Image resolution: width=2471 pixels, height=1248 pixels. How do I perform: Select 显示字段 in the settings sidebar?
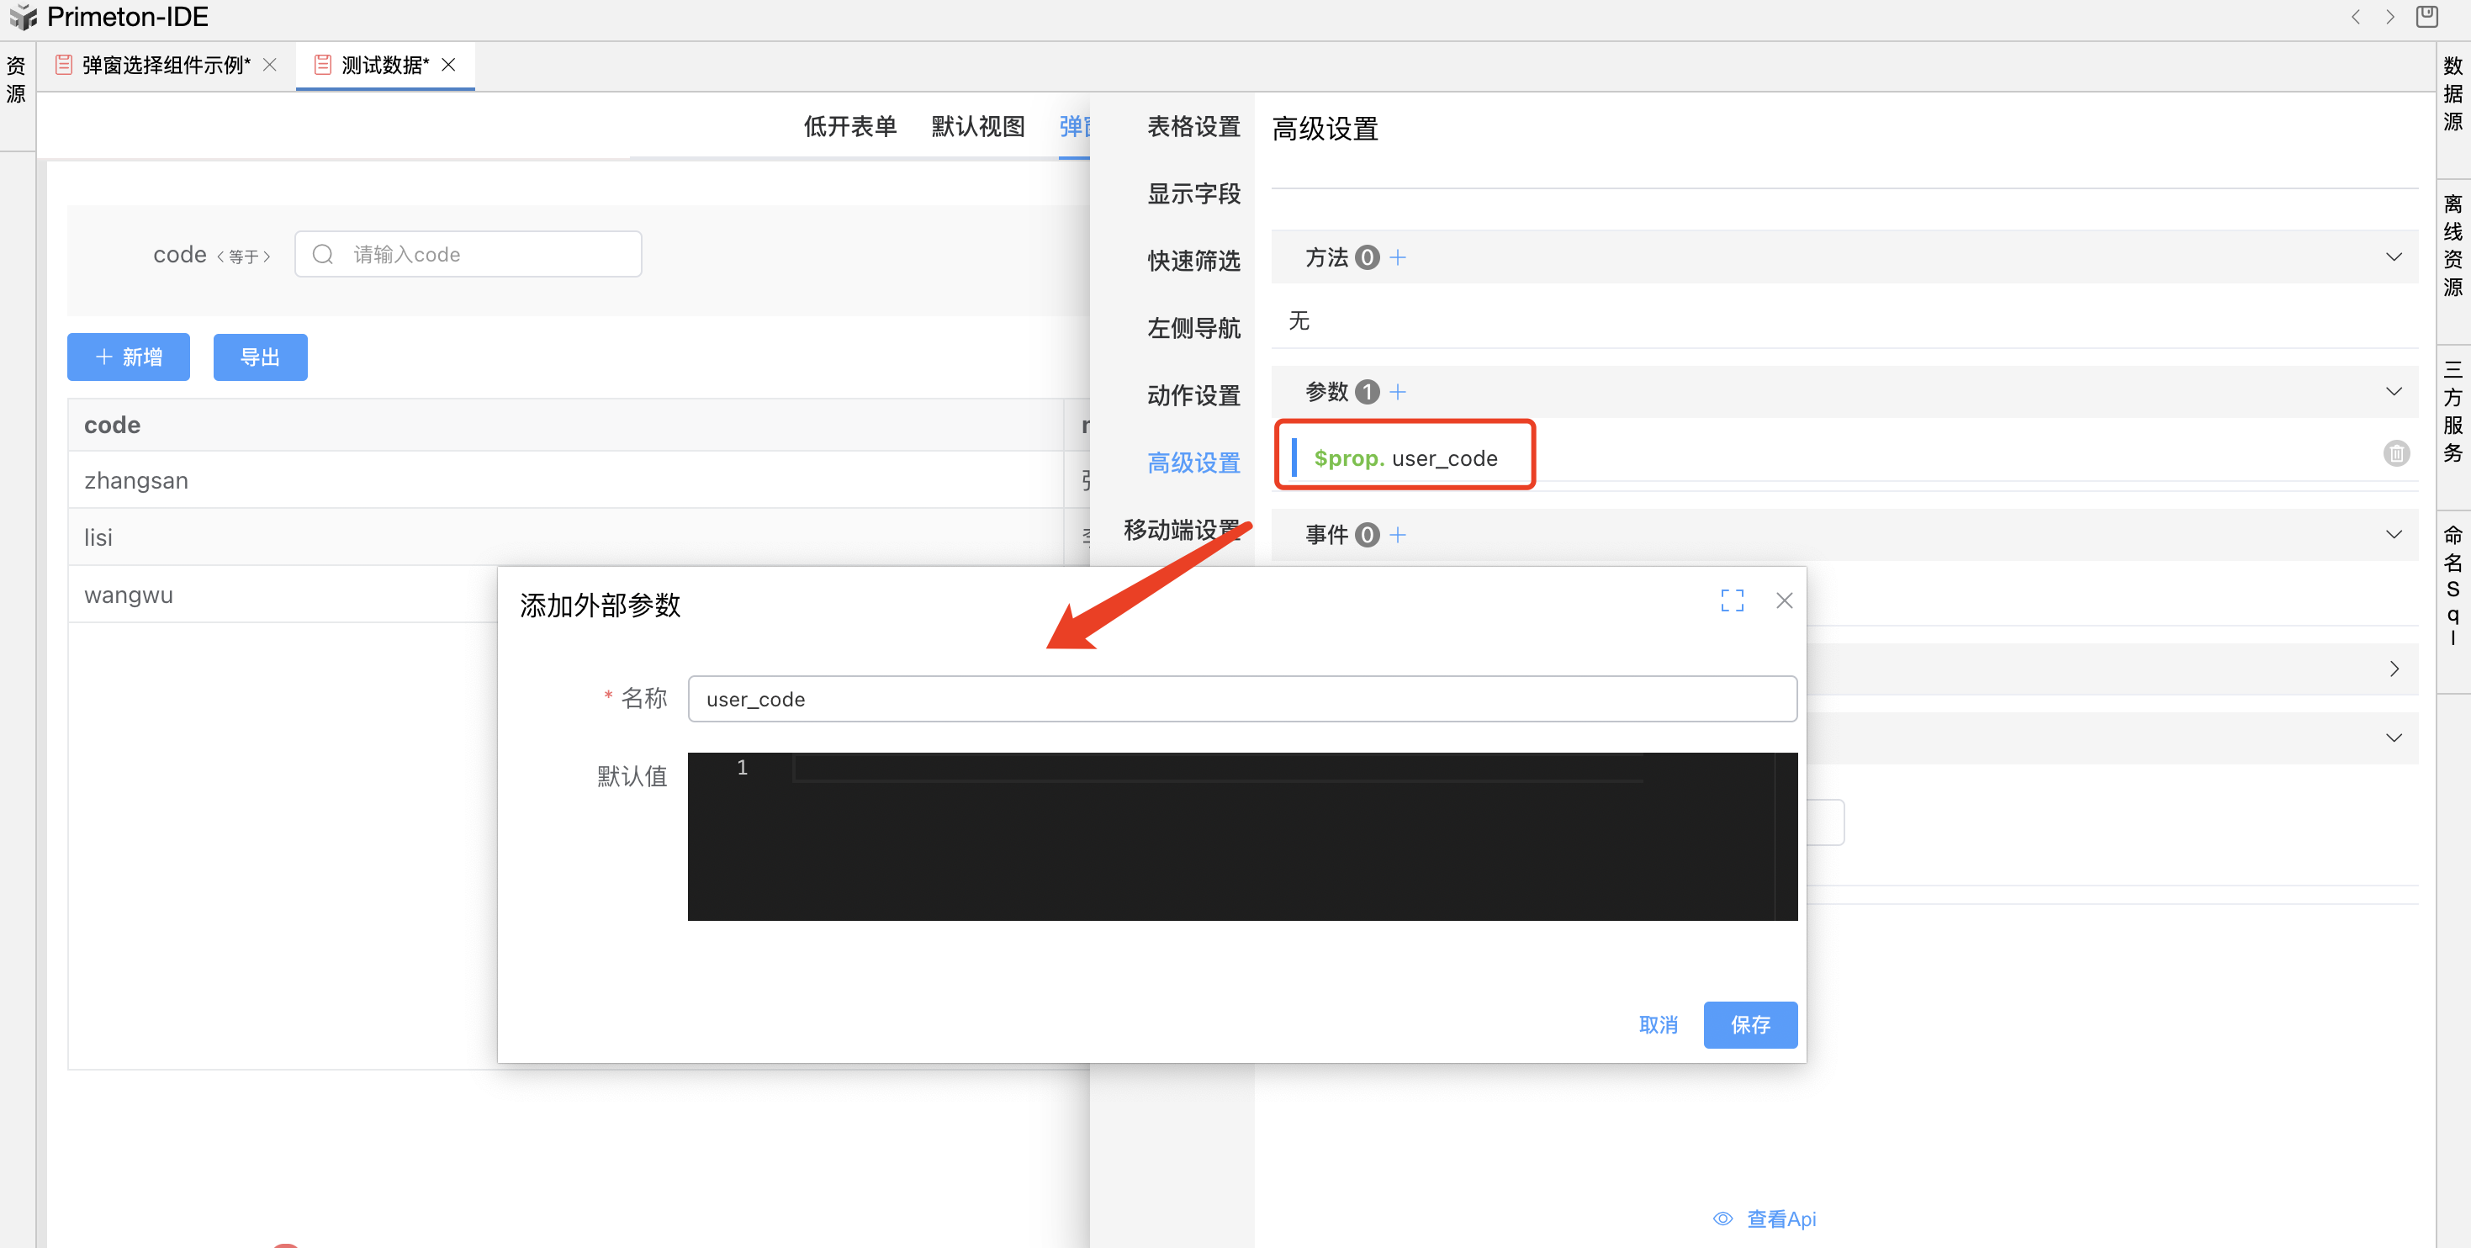pyautogui.click(x=1193, y=193)
